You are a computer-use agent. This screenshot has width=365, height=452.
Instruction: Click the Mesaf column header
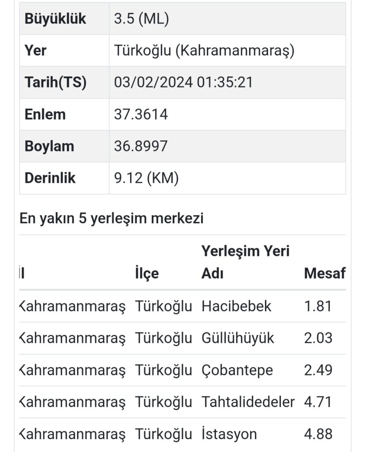point(324,274)
